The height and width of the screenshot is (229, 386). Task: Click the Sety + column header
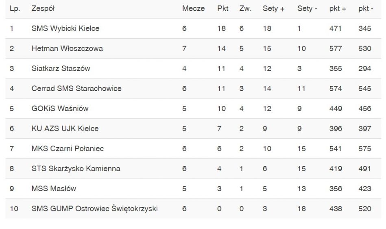click(x=273, y=9)
